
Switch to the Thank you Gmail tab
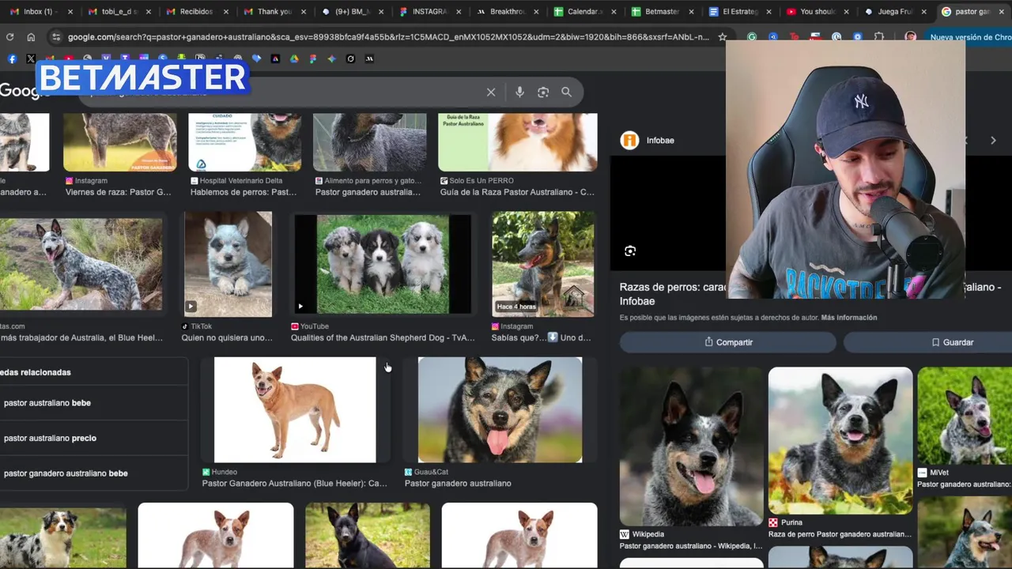[x=273, y=12]
